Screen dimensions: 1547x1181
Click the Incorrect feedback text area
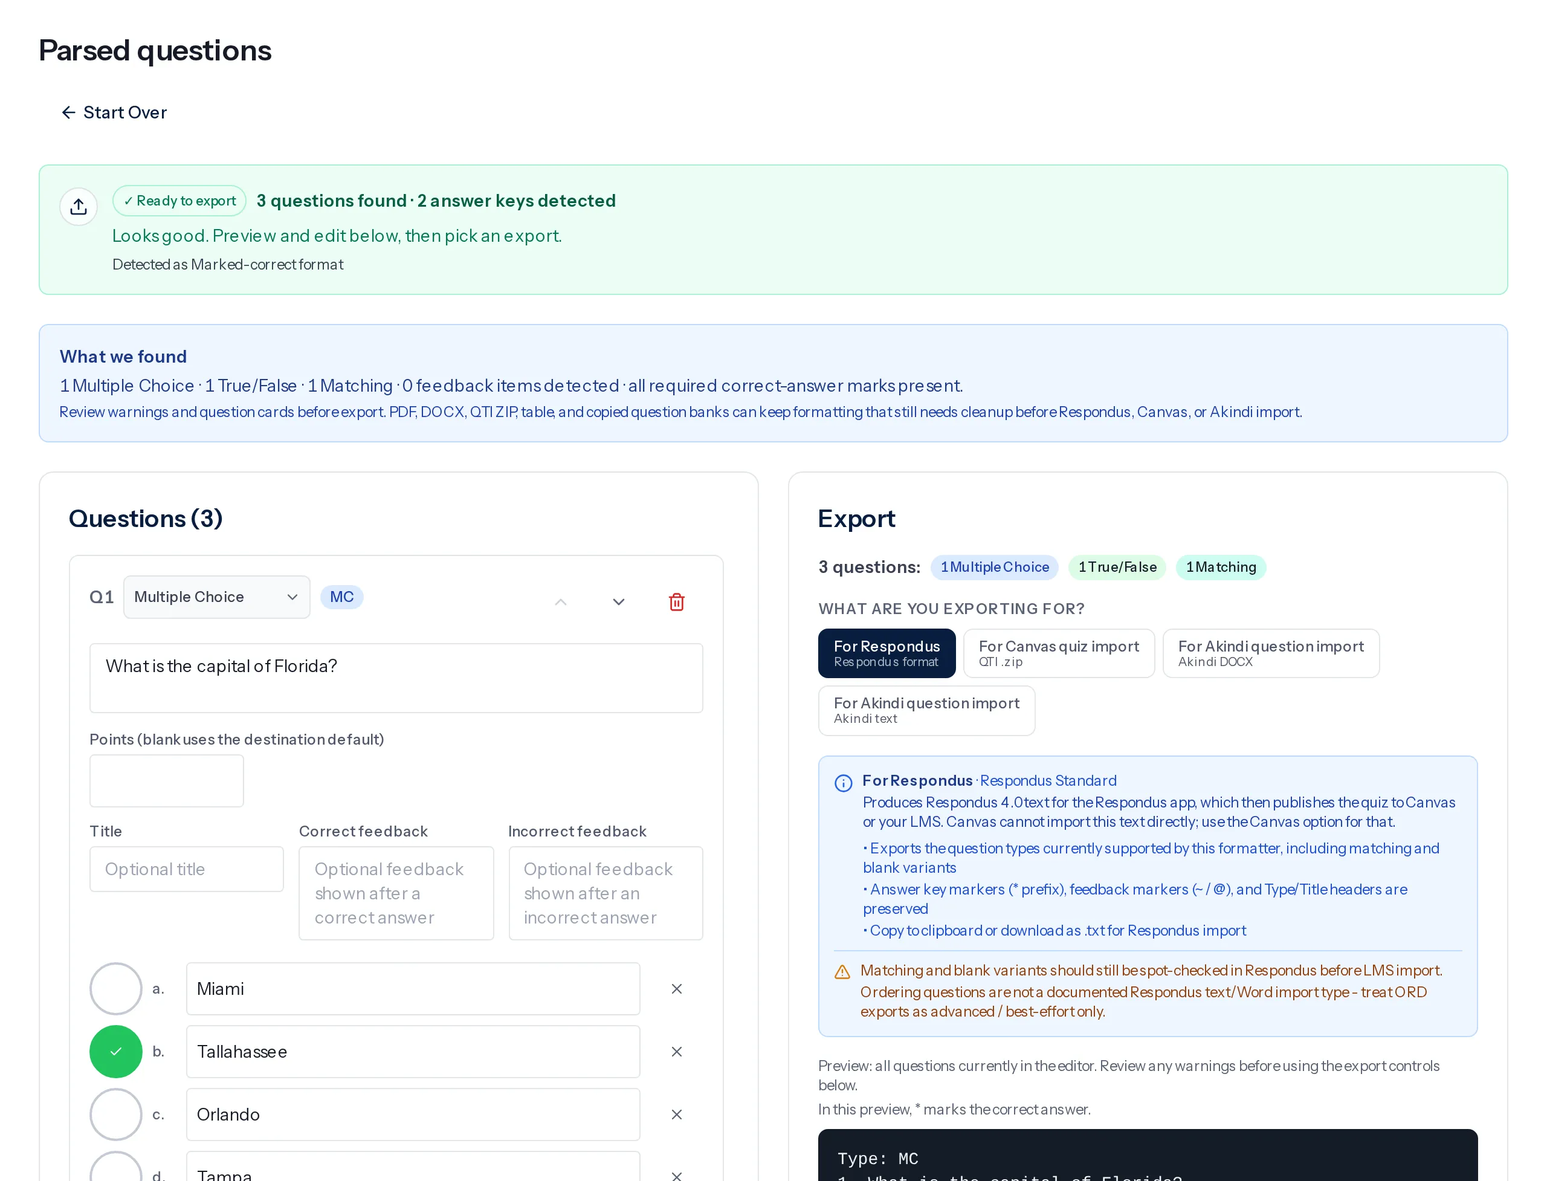[605, 893]
